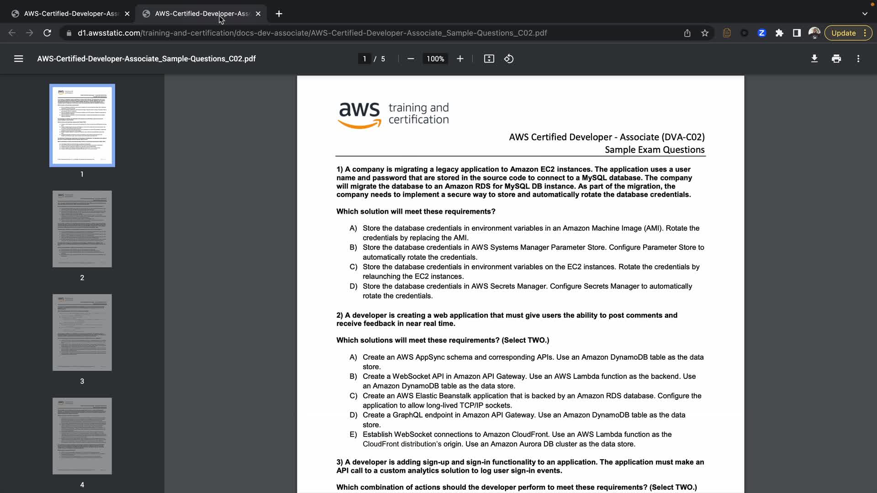Switch to the first AWS-Certified-Developer tab
Viewport: 877px width, 493px height.
point(71,14)
